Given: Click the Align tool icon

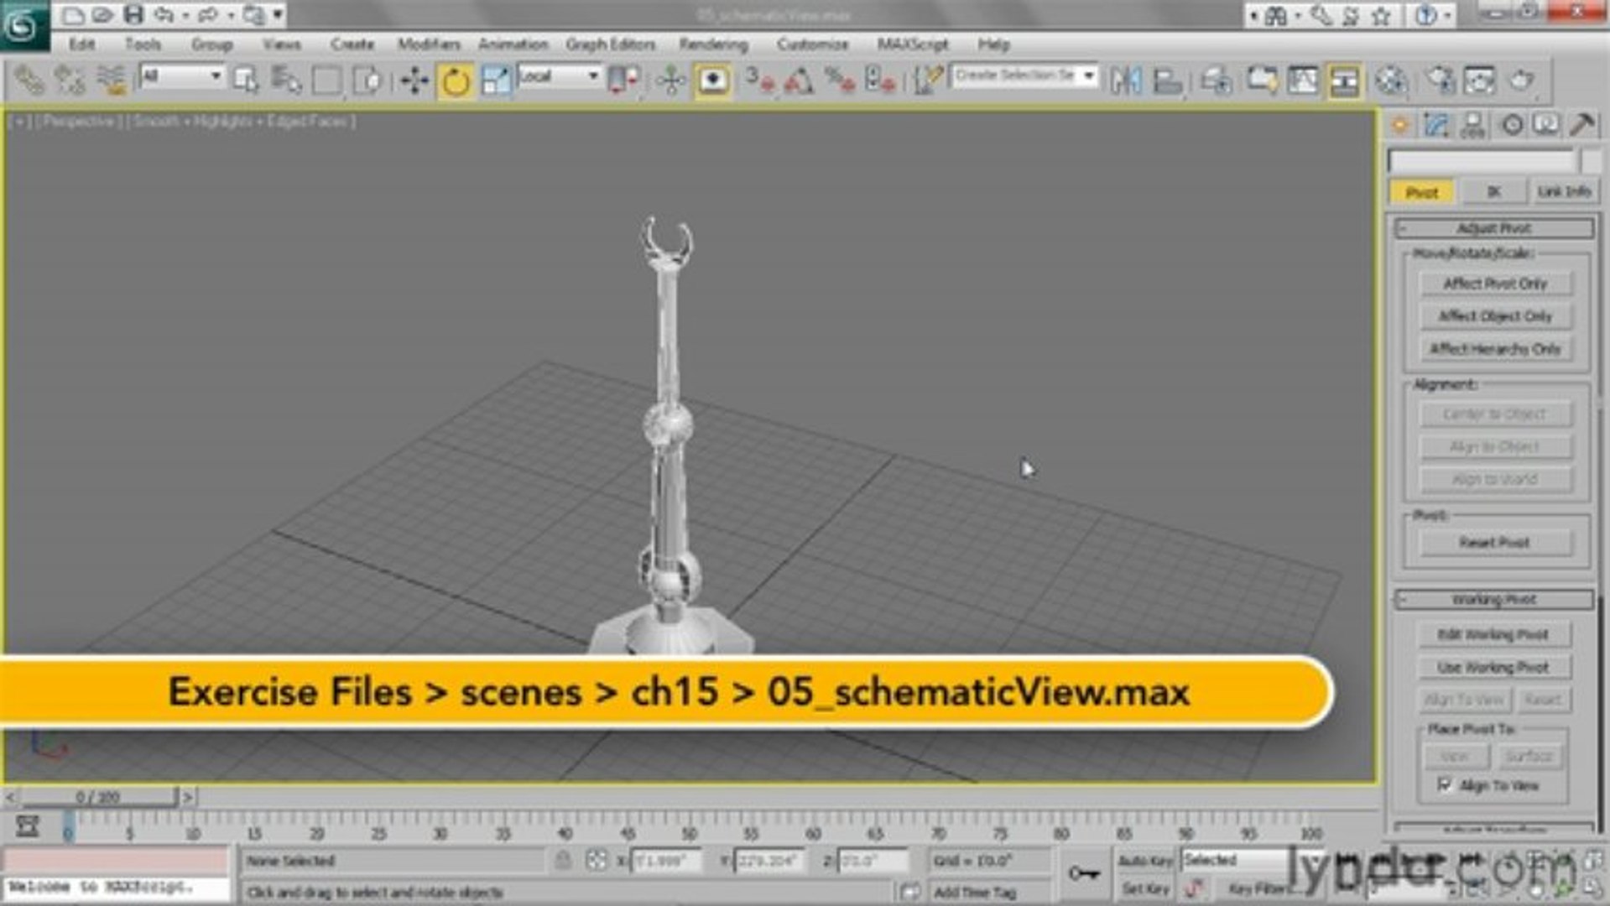Looking at the screenshot, I should (x=1167, y=81).
